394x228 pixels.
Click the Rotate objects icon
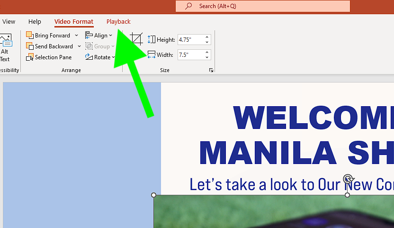(89, 57)
